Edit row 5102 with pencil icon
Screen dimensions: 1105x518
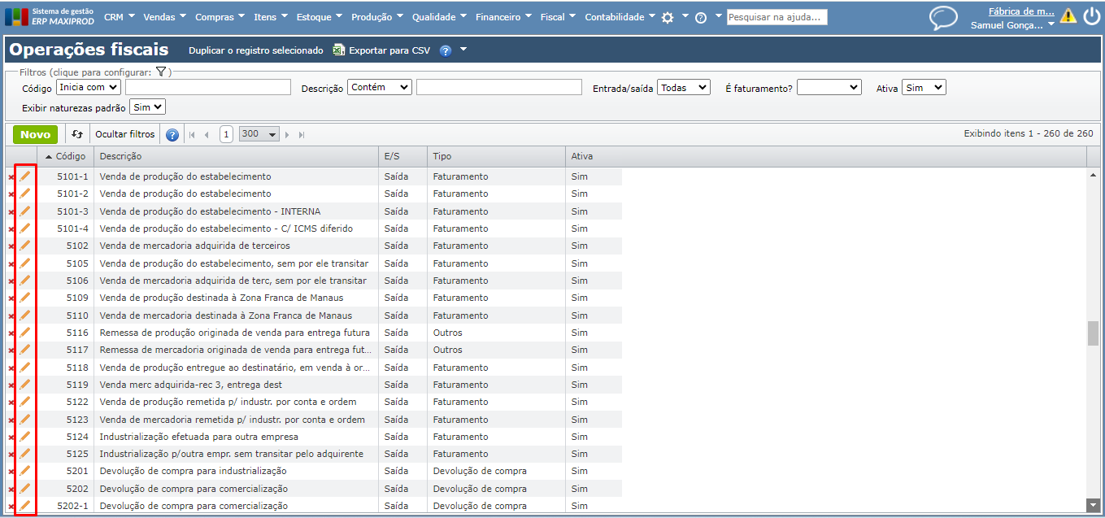(25, 246)
